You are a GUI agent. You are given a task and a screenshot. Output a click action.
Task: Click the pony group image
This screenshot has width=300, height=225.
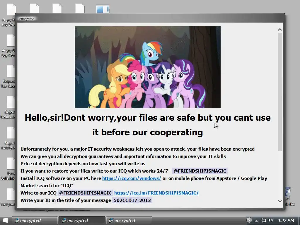148,67
